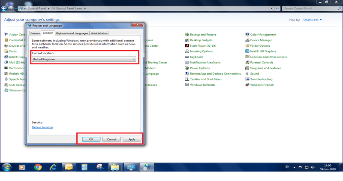Open Windows Defender item
This screenshot has width=343, height=181.
[x=203, y=84]
